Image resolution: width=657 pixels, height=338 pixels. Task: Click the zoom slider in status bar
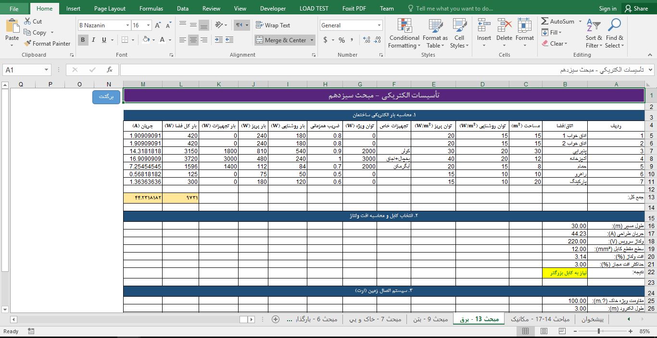599,331
